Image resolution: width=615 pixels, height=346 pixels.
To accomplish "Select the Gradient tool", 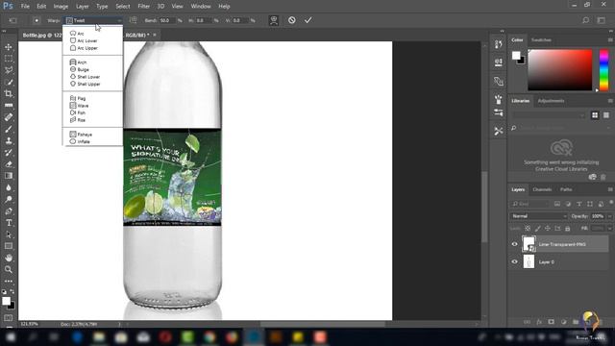I will click(x=9, y=176).
